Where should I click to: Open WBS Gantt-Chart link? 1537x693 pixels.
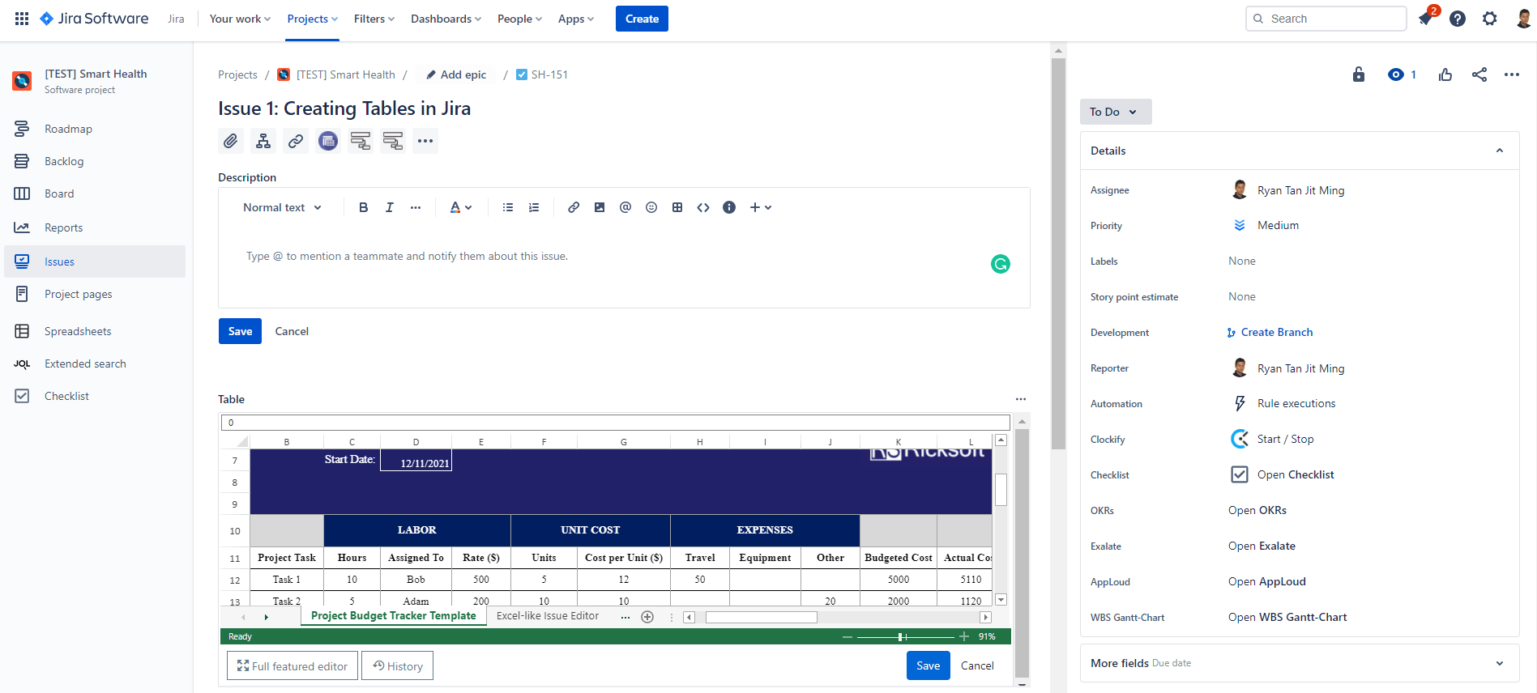1287,618
